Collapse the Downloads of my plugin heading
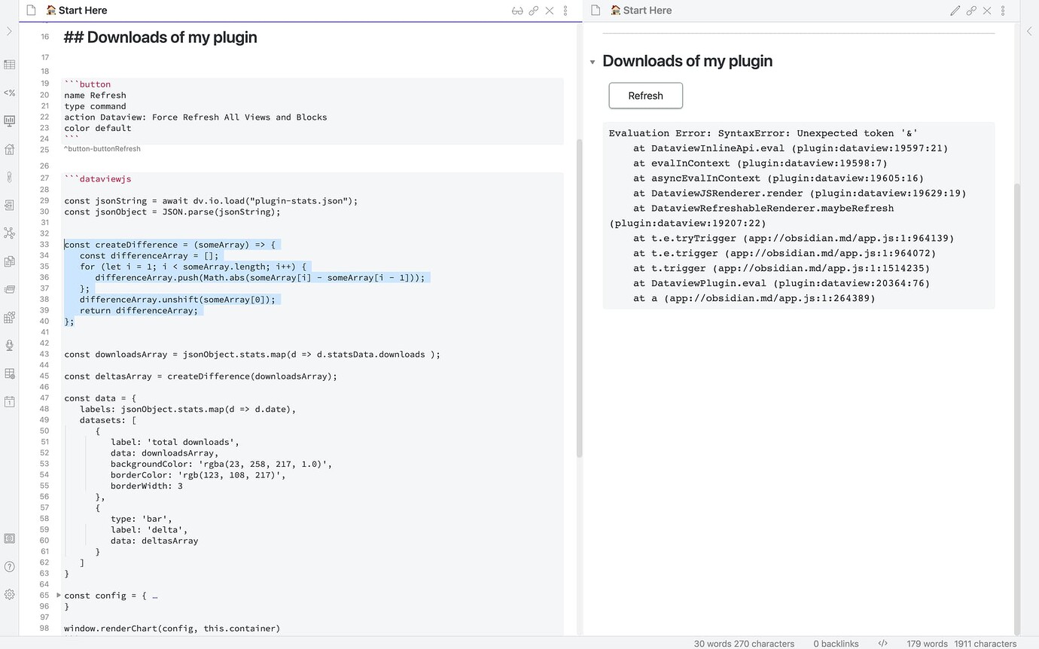The height and width of the screenshot is (649, 1039). pos(593,62)
